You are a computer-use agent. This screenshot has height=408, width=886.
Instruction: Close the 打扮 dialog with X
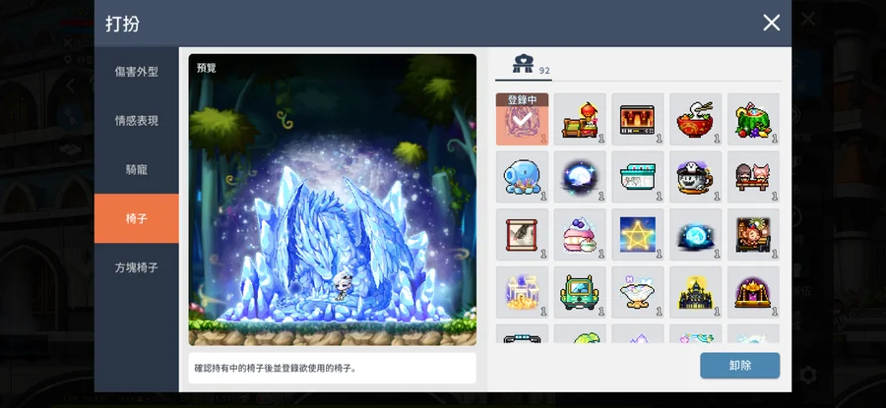pyautogui.click(x=771, y=23)
